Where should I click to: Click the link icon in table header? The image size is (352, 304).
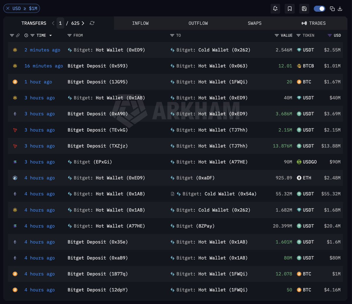tap(18, 35)
